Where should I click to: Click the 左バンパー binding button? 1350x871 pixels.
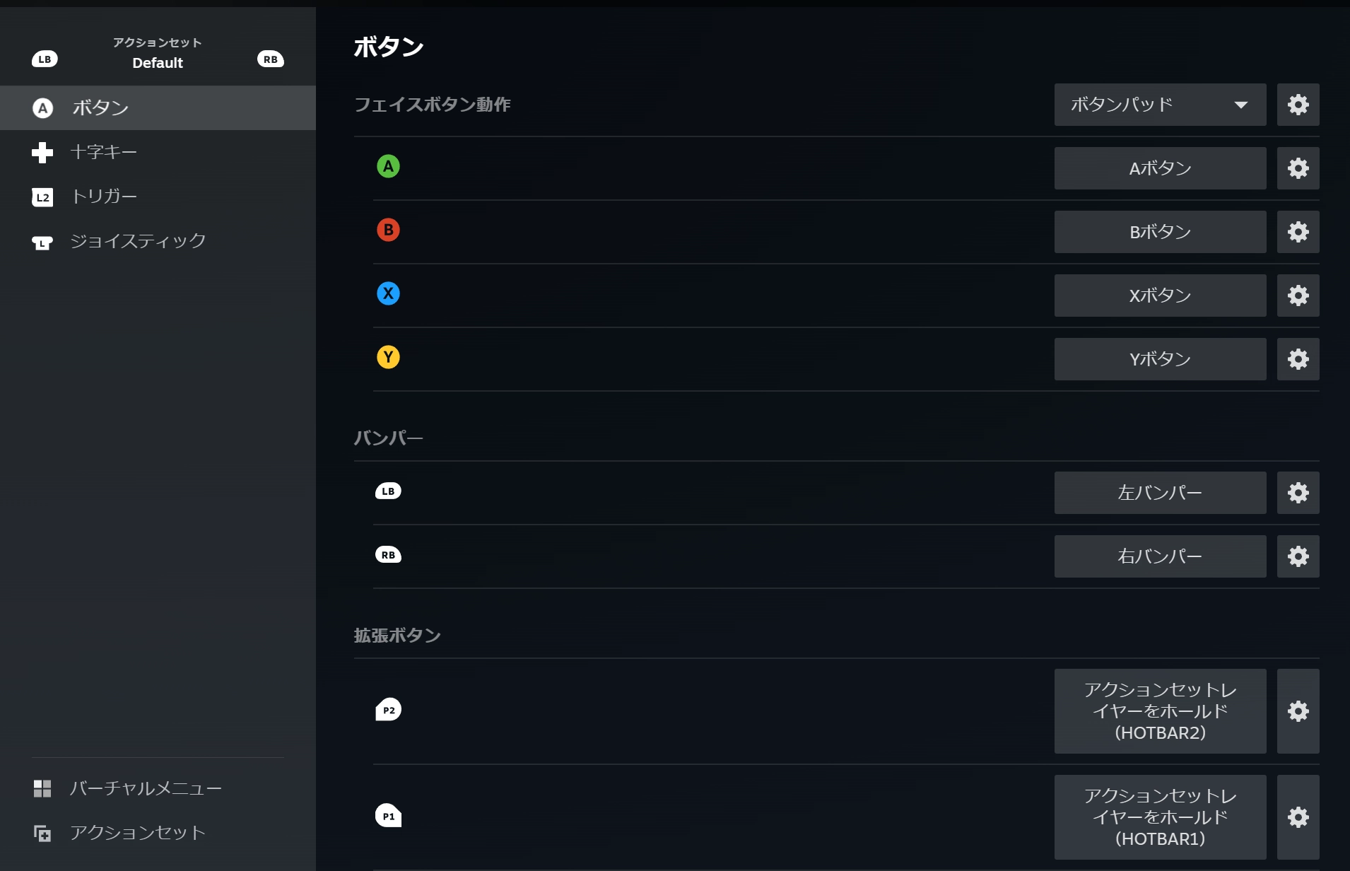pyautogui.click(x=1160, y=493)
